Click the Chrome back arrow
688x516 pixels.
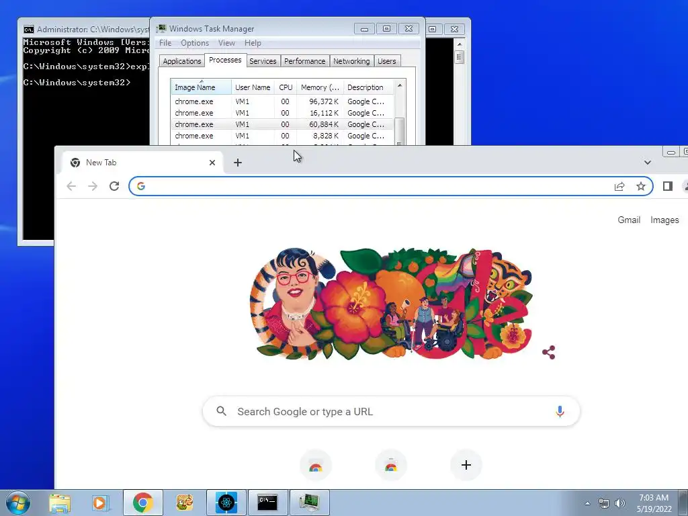pos(71,187)
